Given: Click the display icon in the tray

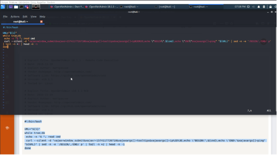Looking at the screenshot, I should coord(248,7).
